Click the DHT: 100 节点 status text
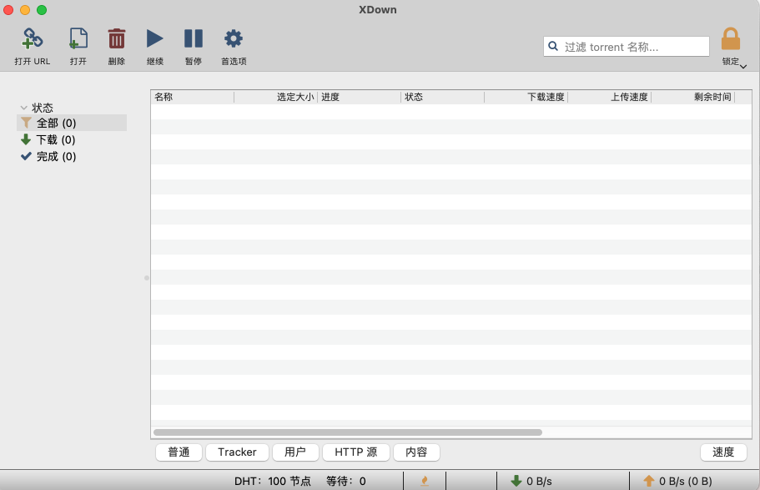This screenshot has width=760, height=490. (273, 482)
